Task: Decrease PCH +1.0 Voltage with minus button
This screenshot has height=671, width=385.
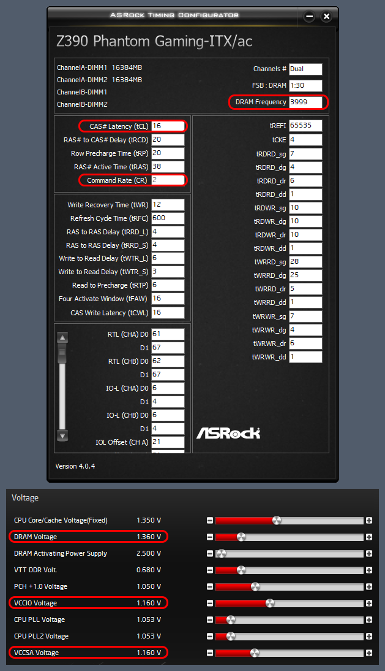Action: pos(209,587)
